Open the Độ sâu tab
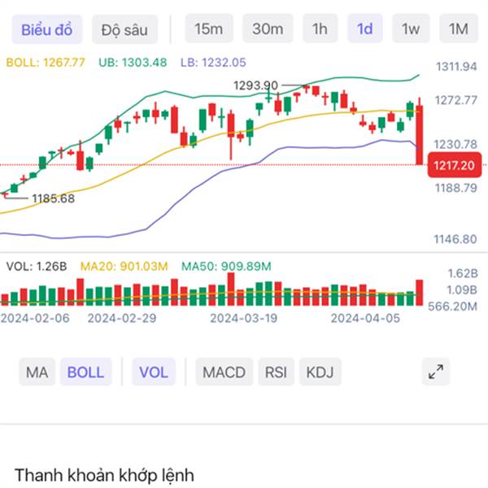488x488 pixels. [x=124, y=30]
